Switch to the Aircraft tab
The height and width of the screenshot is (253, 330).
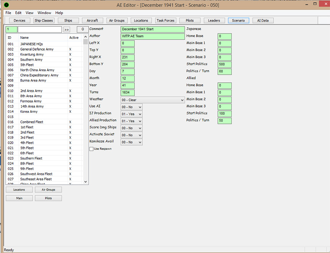[x=92, y=20]
